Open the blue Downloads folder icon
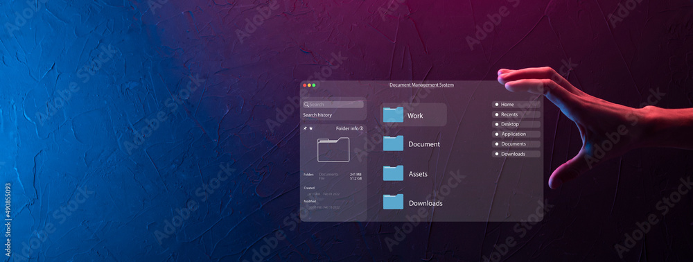The height and width of the screenshot is (262, 693). click(393, 202)
